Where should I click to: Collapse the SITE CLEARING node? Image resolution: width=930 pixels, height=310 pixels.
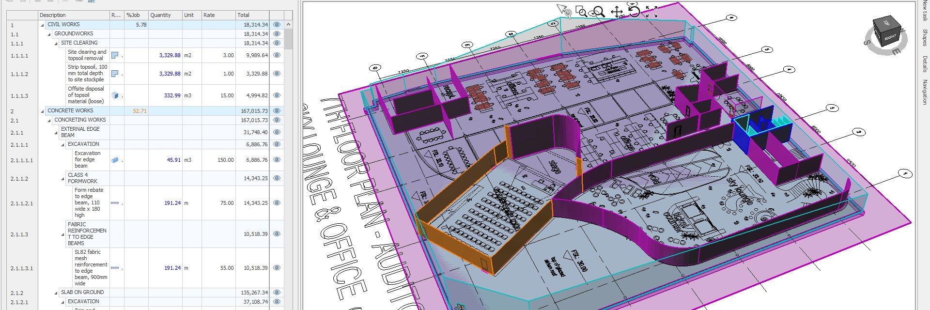coord(56,43)
